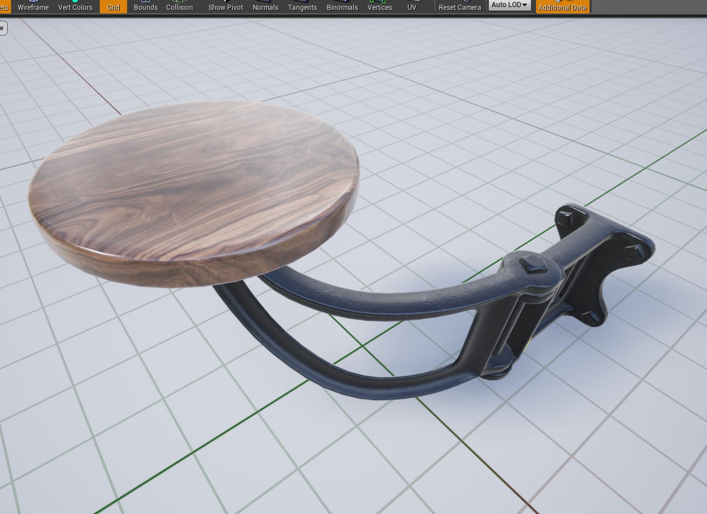The width and height of the screenshot is (707, 514).
Task: Enable Show Pivot
Action: coord(226,7)
